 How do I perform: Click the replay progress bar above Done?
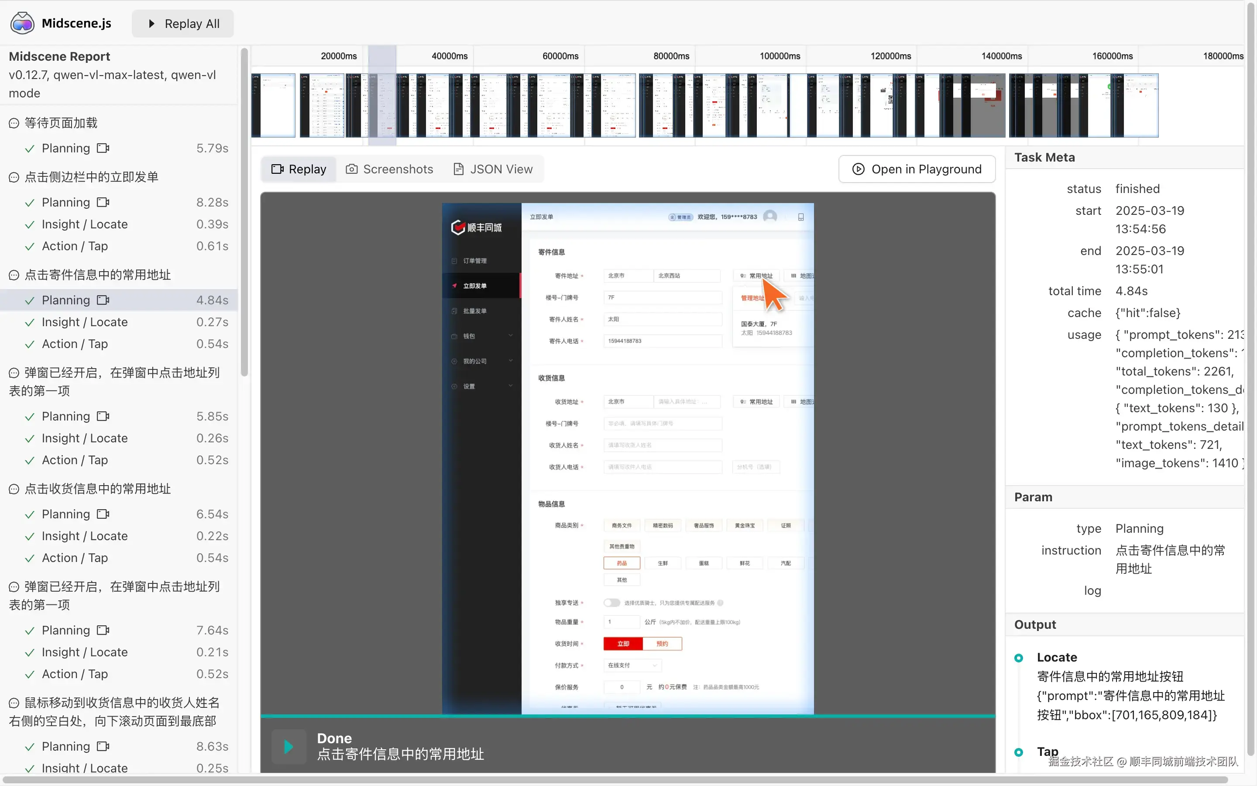coord(628,716)
